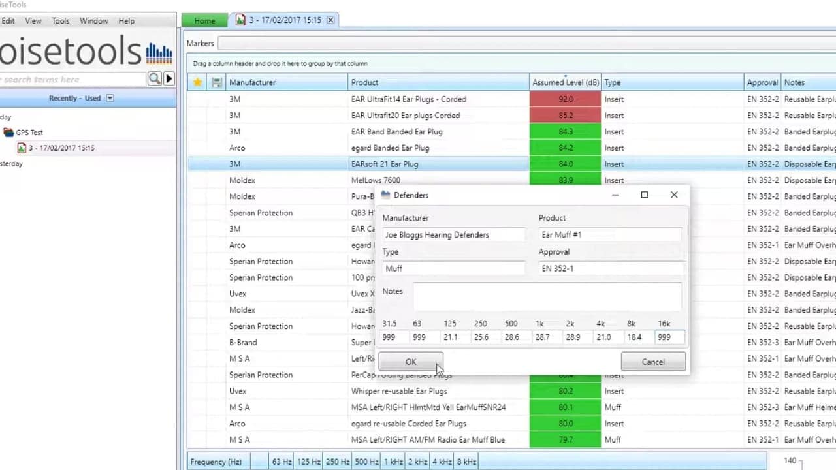This screenshot has height=470, width=836.
Task: Open the Help menu
Action: [x=127, y=21]
